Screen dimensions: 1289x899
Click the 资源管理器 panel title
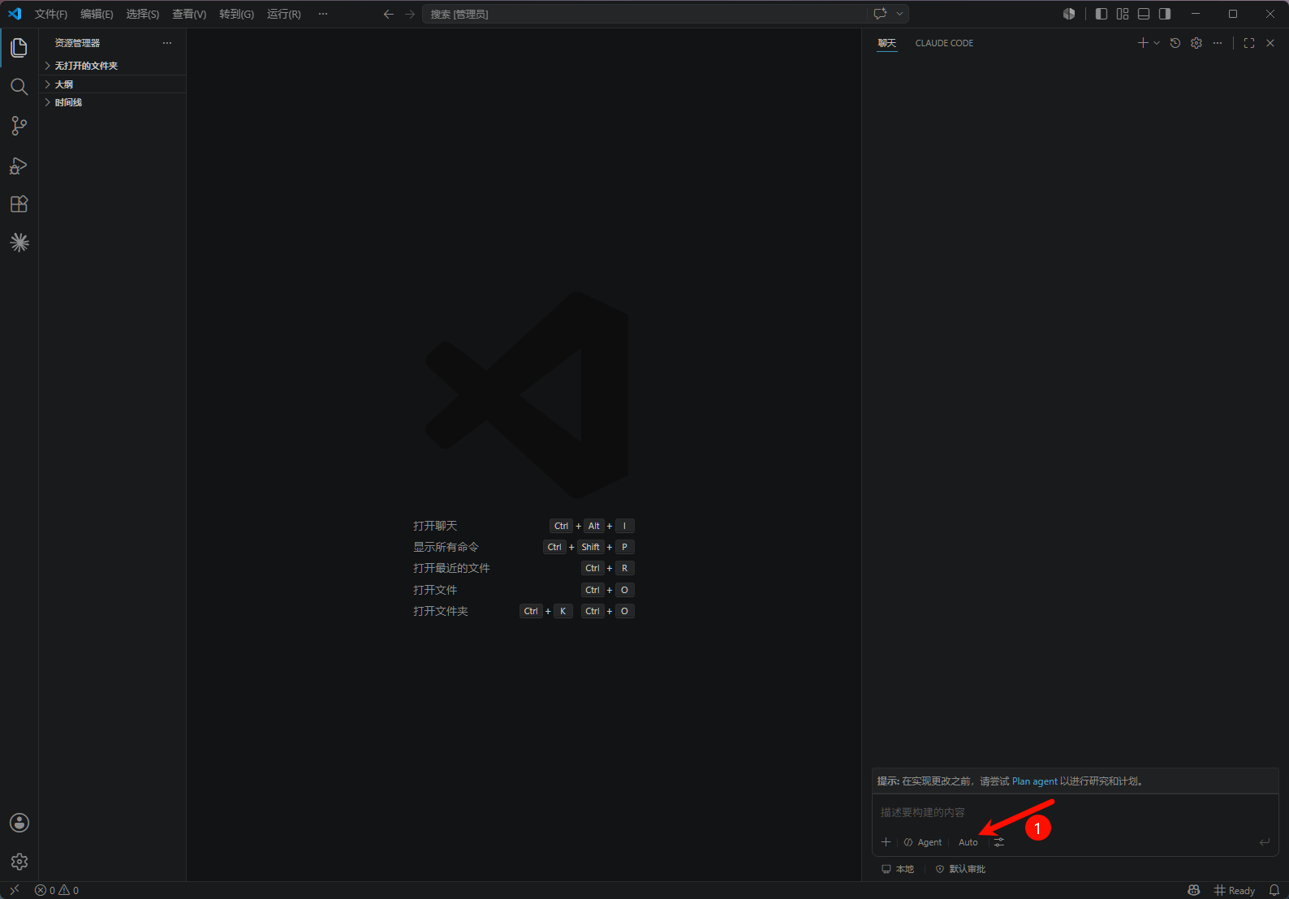click(77, 43)
